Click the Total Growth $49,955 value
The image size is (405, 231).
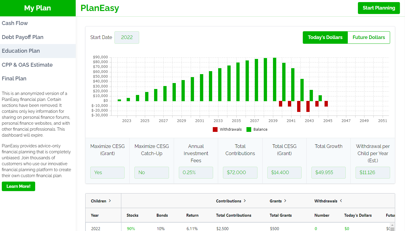coord(328,173)
